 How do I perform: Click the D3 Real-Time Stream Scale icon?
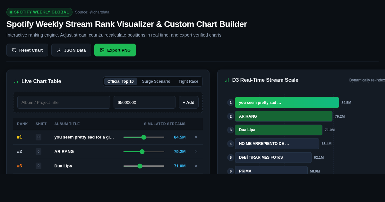point(227,80)
